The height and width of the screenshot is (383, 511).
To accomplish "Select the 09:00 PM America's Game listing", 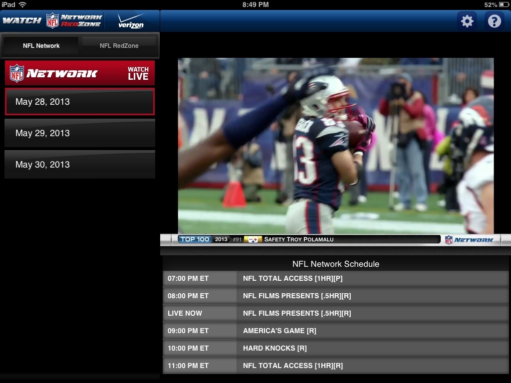I will point(335,331).
